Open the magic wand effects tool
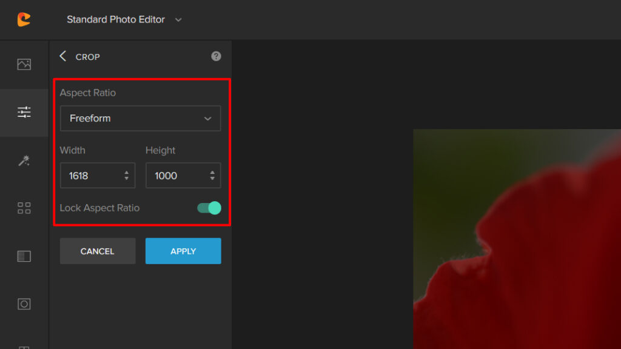The width and height of the screenshot is (621, 349). (x=24, y=161)
